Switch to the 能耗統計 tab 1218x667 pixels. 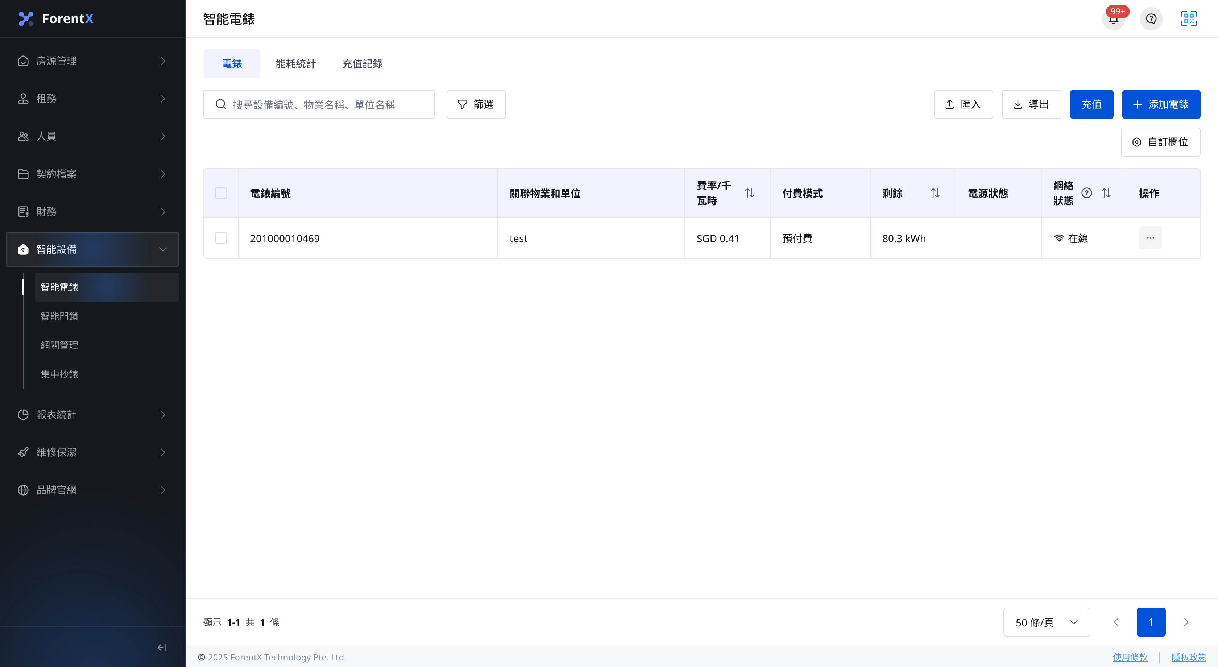[295, 64]
